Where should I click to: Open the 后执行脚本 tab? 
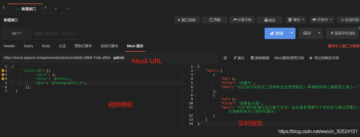pyautogui.click(x=109, y=46)
